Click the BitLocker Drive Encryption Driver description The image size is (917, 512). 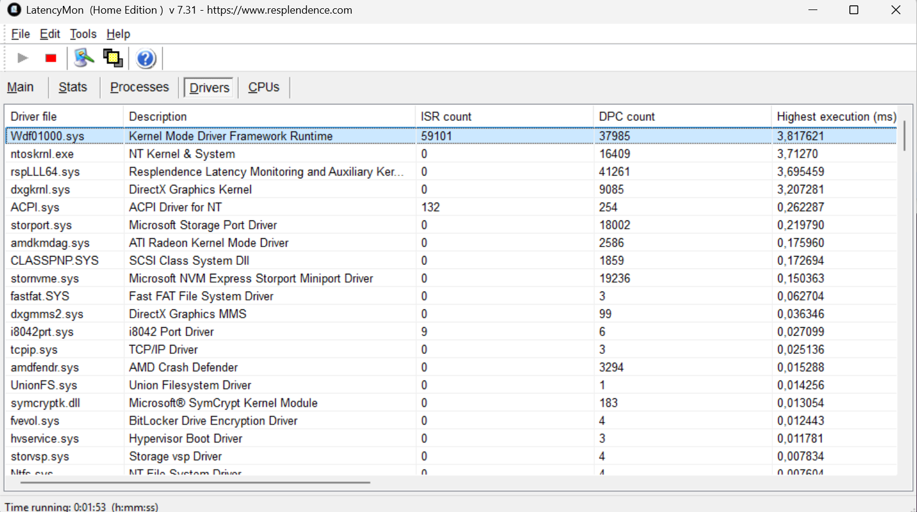(214, 421)
